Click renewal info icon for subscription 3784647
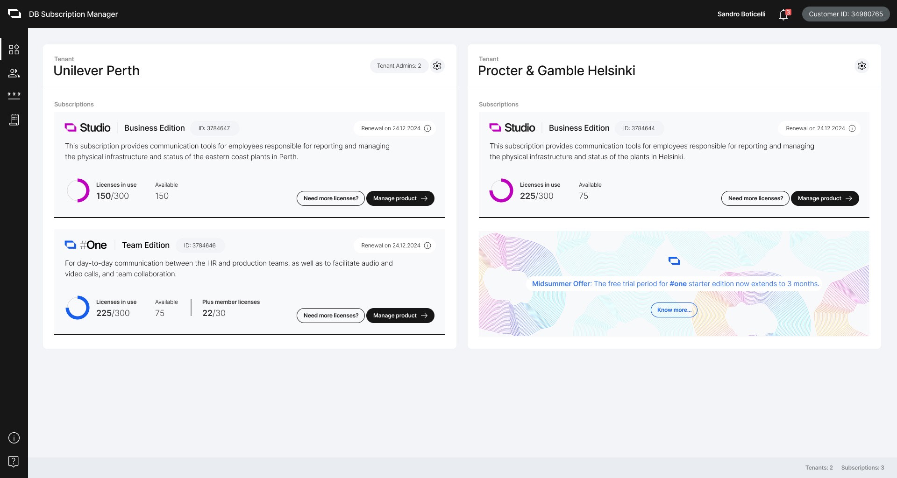This screenshot has height=478, width=897. (427, 128)
